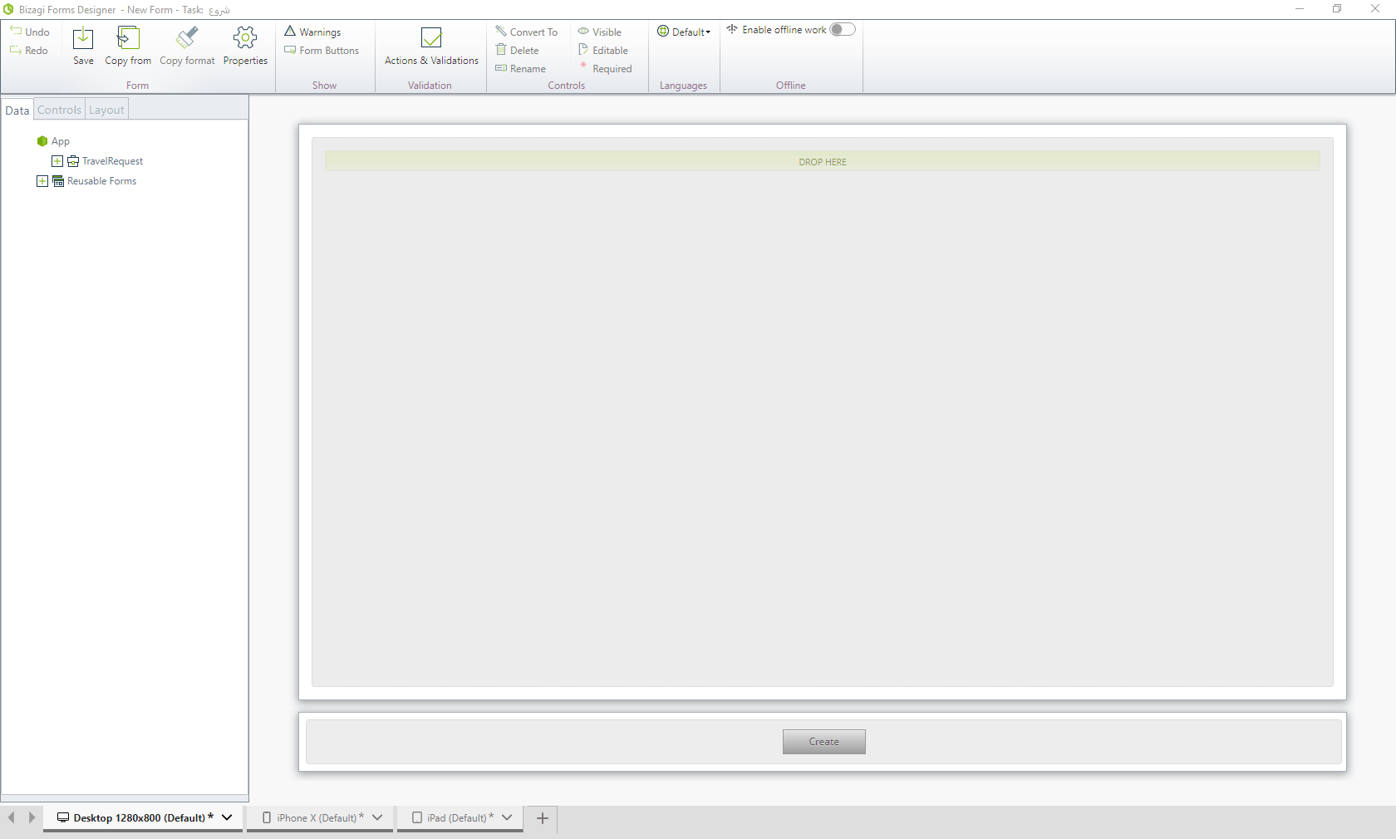Screen dimensions: 1396x839
Task: Enable offline work toggle switch
Action: (842, 30)
